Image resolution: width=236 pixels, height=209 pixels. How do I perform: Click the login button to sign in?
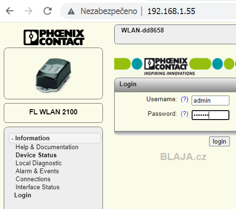pos(219,142)
